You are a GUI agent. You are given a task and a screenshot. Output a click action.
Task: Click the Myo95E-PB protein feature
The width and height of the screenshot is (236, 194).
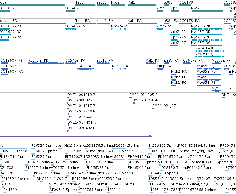coord(209,85)
